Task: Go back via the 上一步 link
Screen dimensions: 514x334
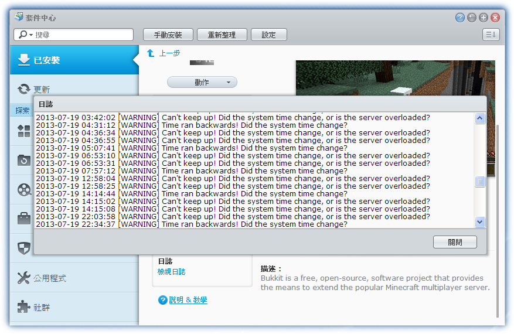Action: click(x=169, y=53)
